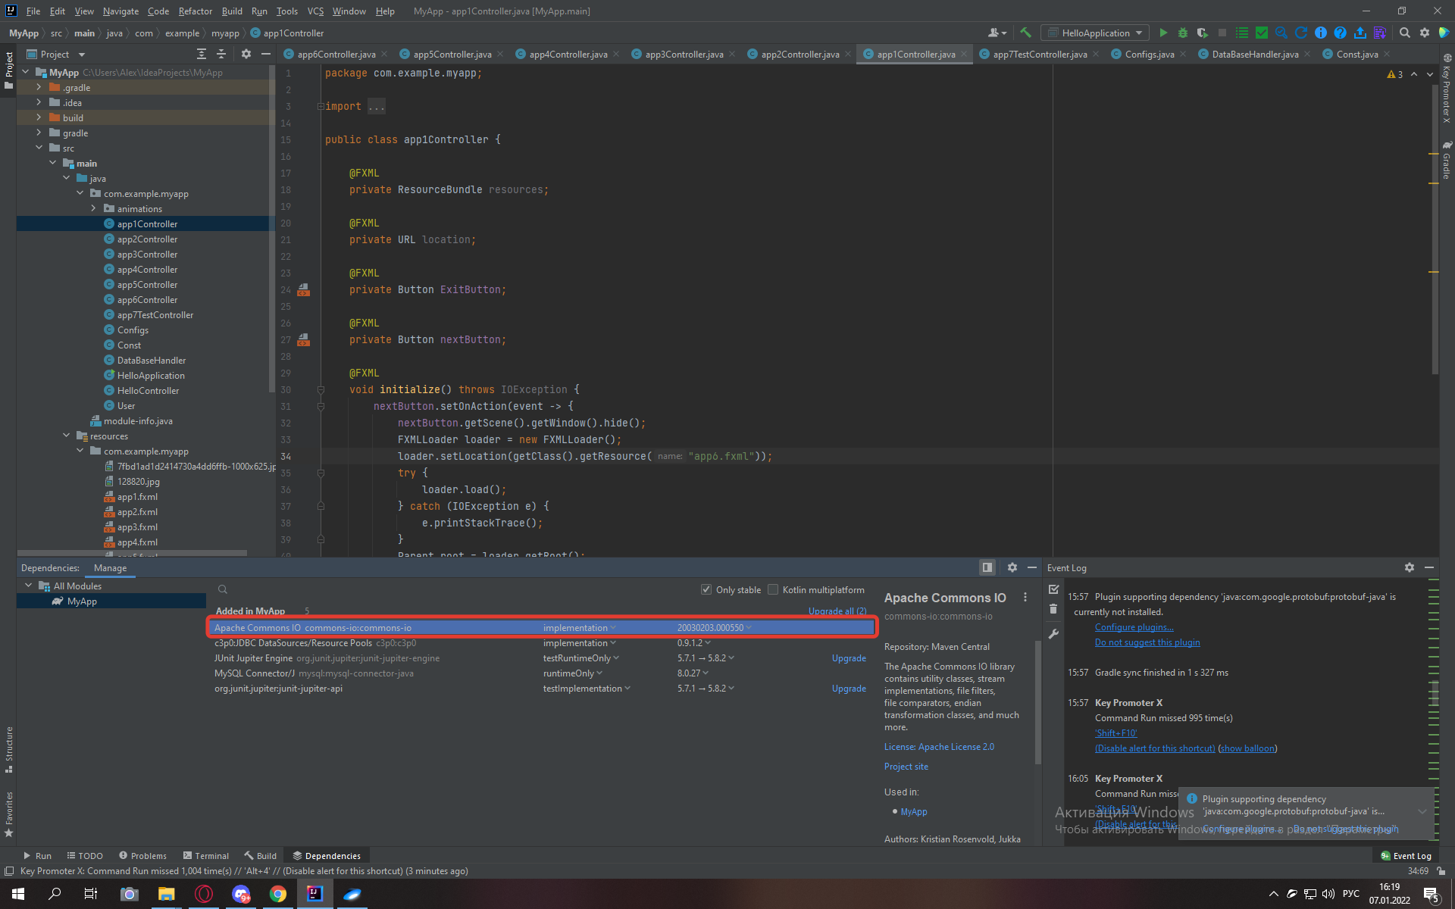Click the purple list-download toolbar icon
Screen dimensions: 1455x909
click(x=1380, y=33)
